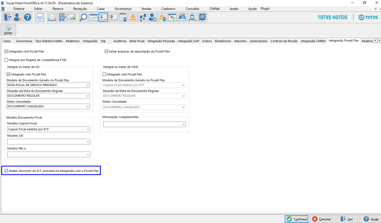Click the exit door icon in the toolbar

coord(8,17)
